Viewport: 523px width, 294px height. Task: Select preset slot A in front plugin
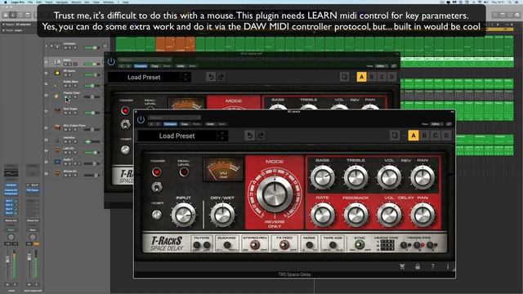(413, 136)
